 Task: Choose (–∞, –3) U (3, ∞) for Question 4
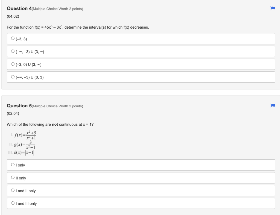pos(13,51)
